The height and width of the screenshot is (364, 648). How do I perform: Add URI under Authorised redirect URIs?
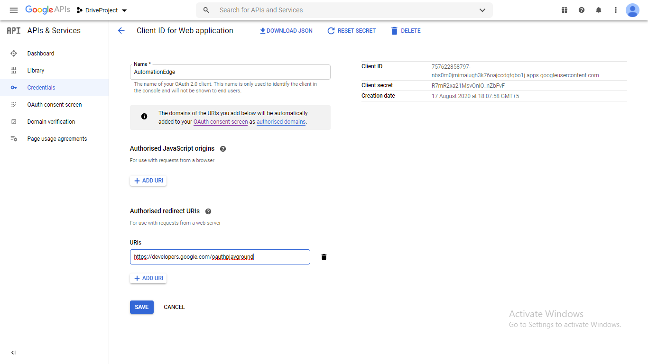[148, 278]
